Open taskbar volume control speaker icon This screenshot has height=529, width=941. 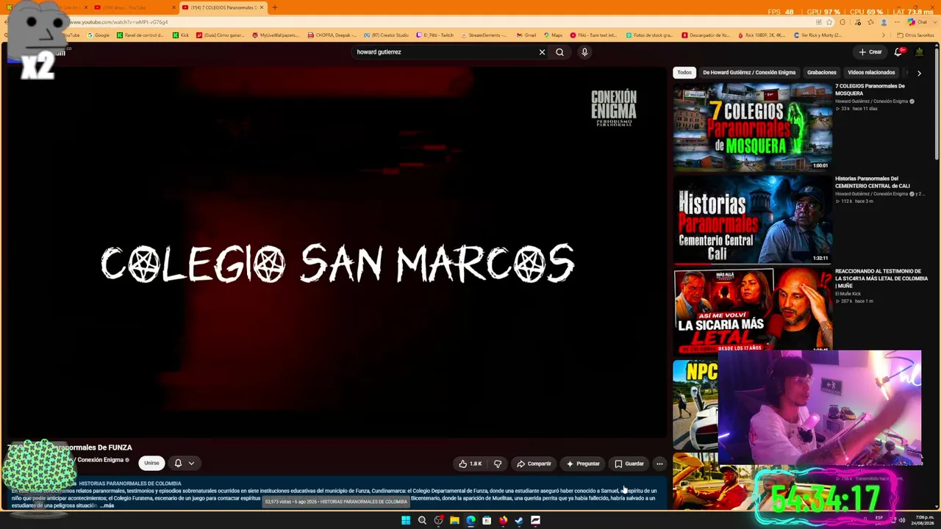point(902,520)
